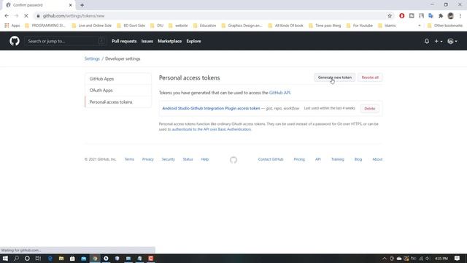Open the red C app on taskbar

click(151, 258)
